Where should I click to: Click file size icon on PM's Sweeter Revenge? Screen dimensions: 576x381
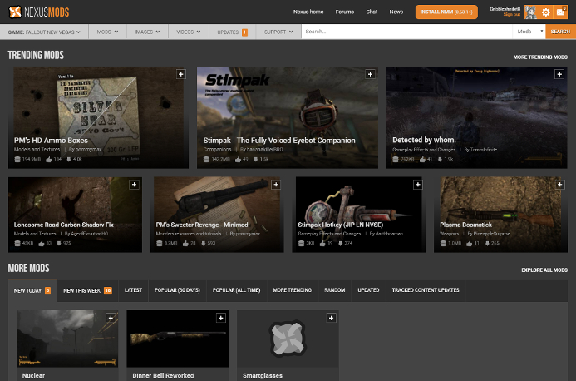click(159, 244)
